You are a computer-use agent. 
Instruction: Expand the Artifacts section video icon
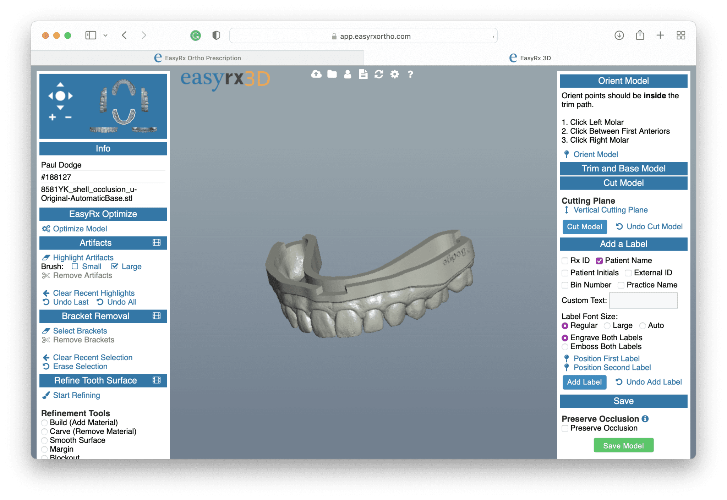pyautogui.click(x=157, y=243)
